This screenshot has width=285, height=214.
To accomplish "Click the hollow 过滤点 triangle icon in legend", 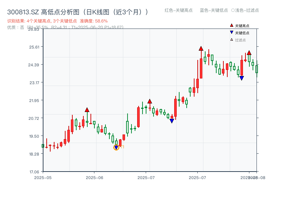I will 232,40.
